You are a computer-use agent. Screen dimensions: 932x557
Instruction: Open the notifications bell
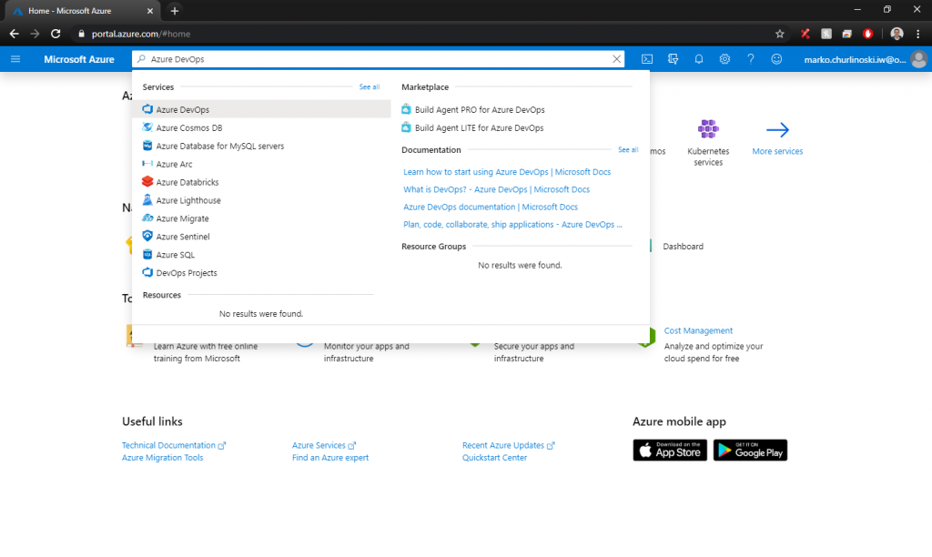coord(699,59)
